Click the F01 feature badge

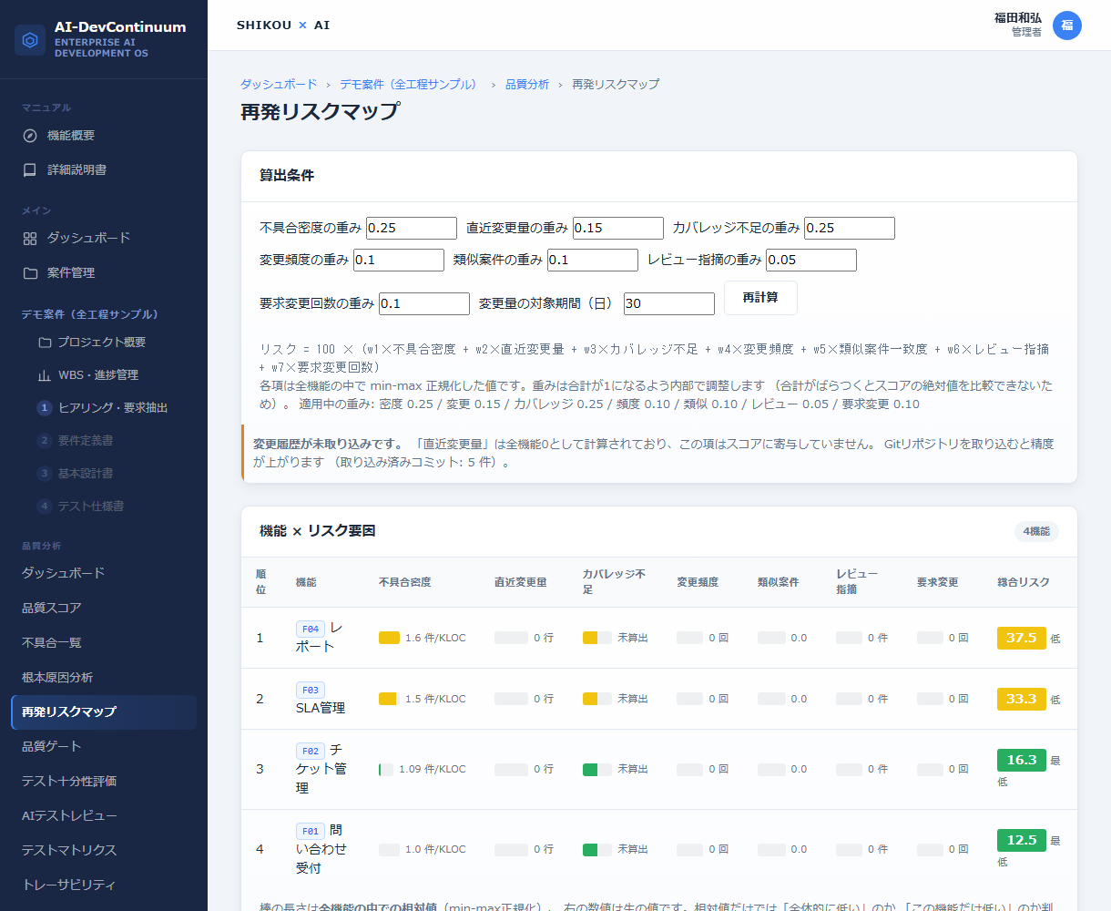click(x=311, y=832)
